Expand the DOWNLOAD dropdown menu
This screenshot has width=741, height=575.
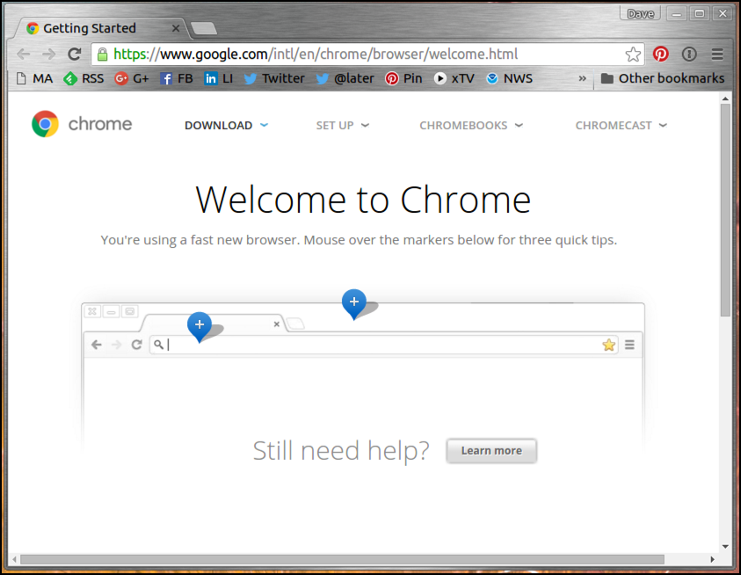point(227,126)
